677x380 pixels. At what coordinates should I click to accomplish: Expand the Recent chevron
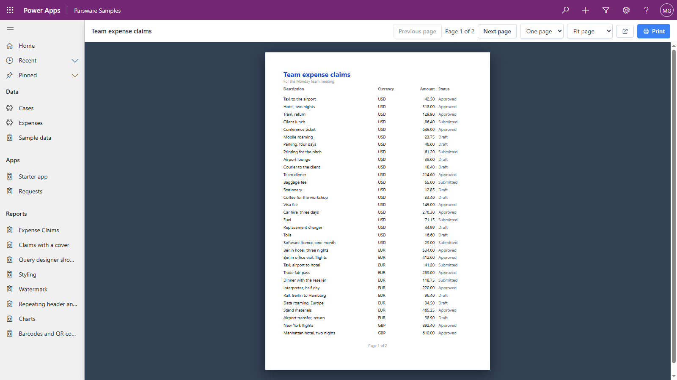pos(75,60)
